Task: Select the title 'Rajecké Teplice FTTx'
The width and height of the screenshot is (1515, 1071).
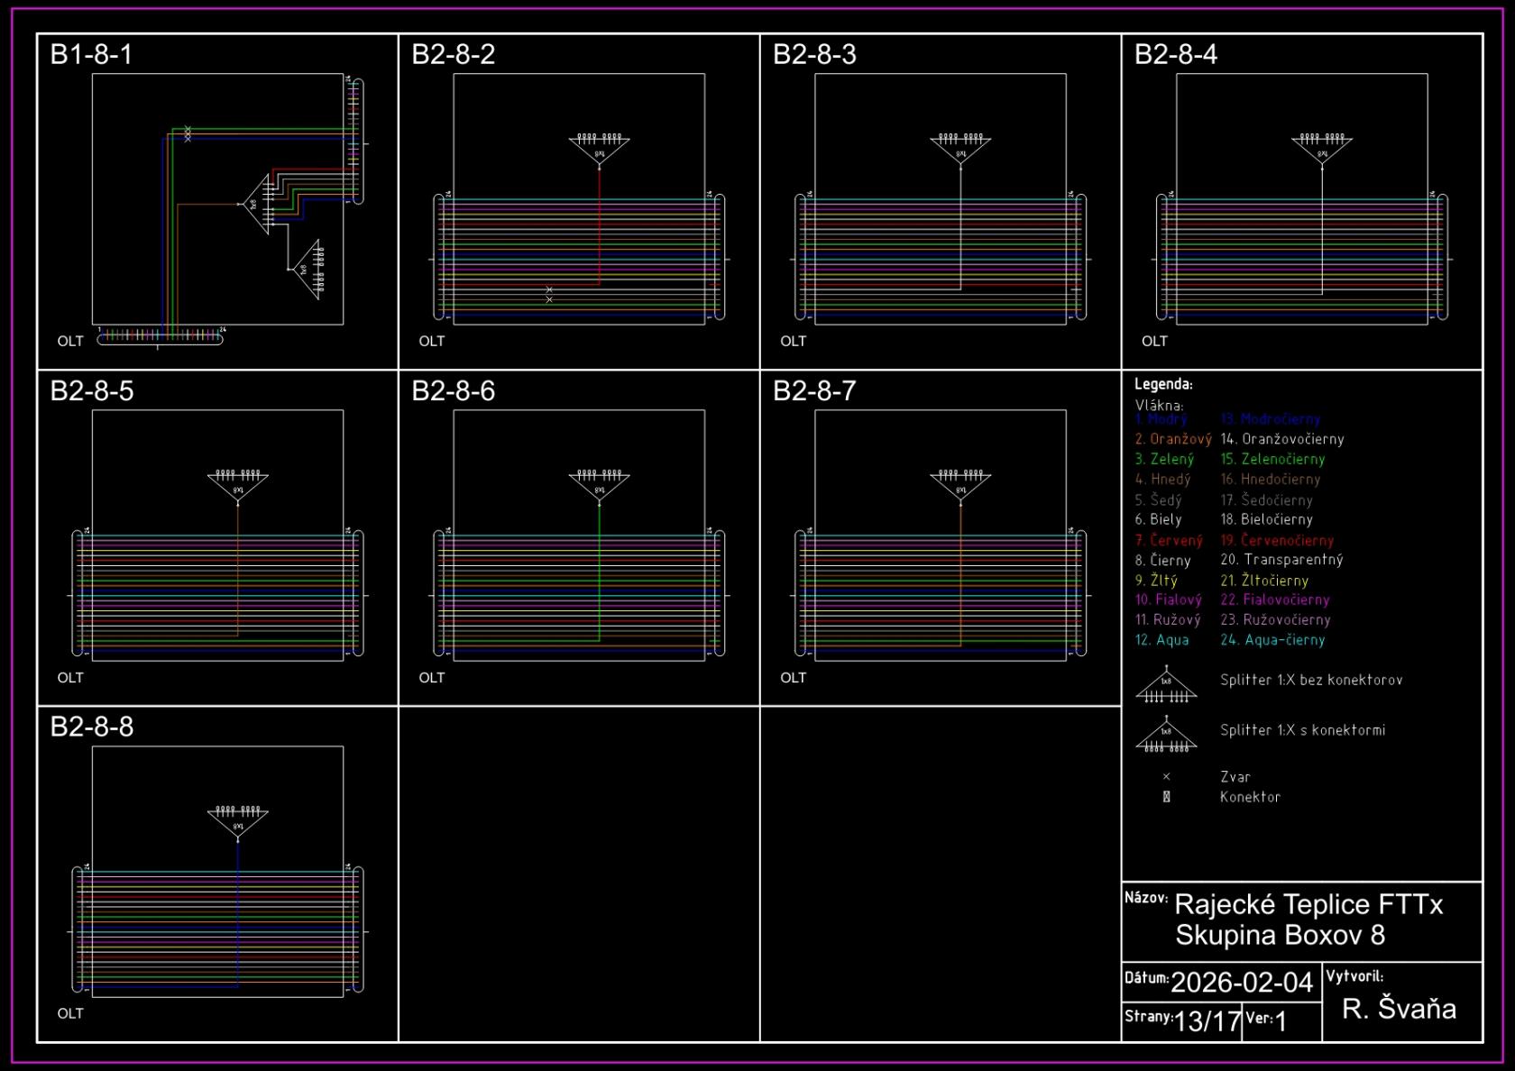Action: tap(1308, 904)
